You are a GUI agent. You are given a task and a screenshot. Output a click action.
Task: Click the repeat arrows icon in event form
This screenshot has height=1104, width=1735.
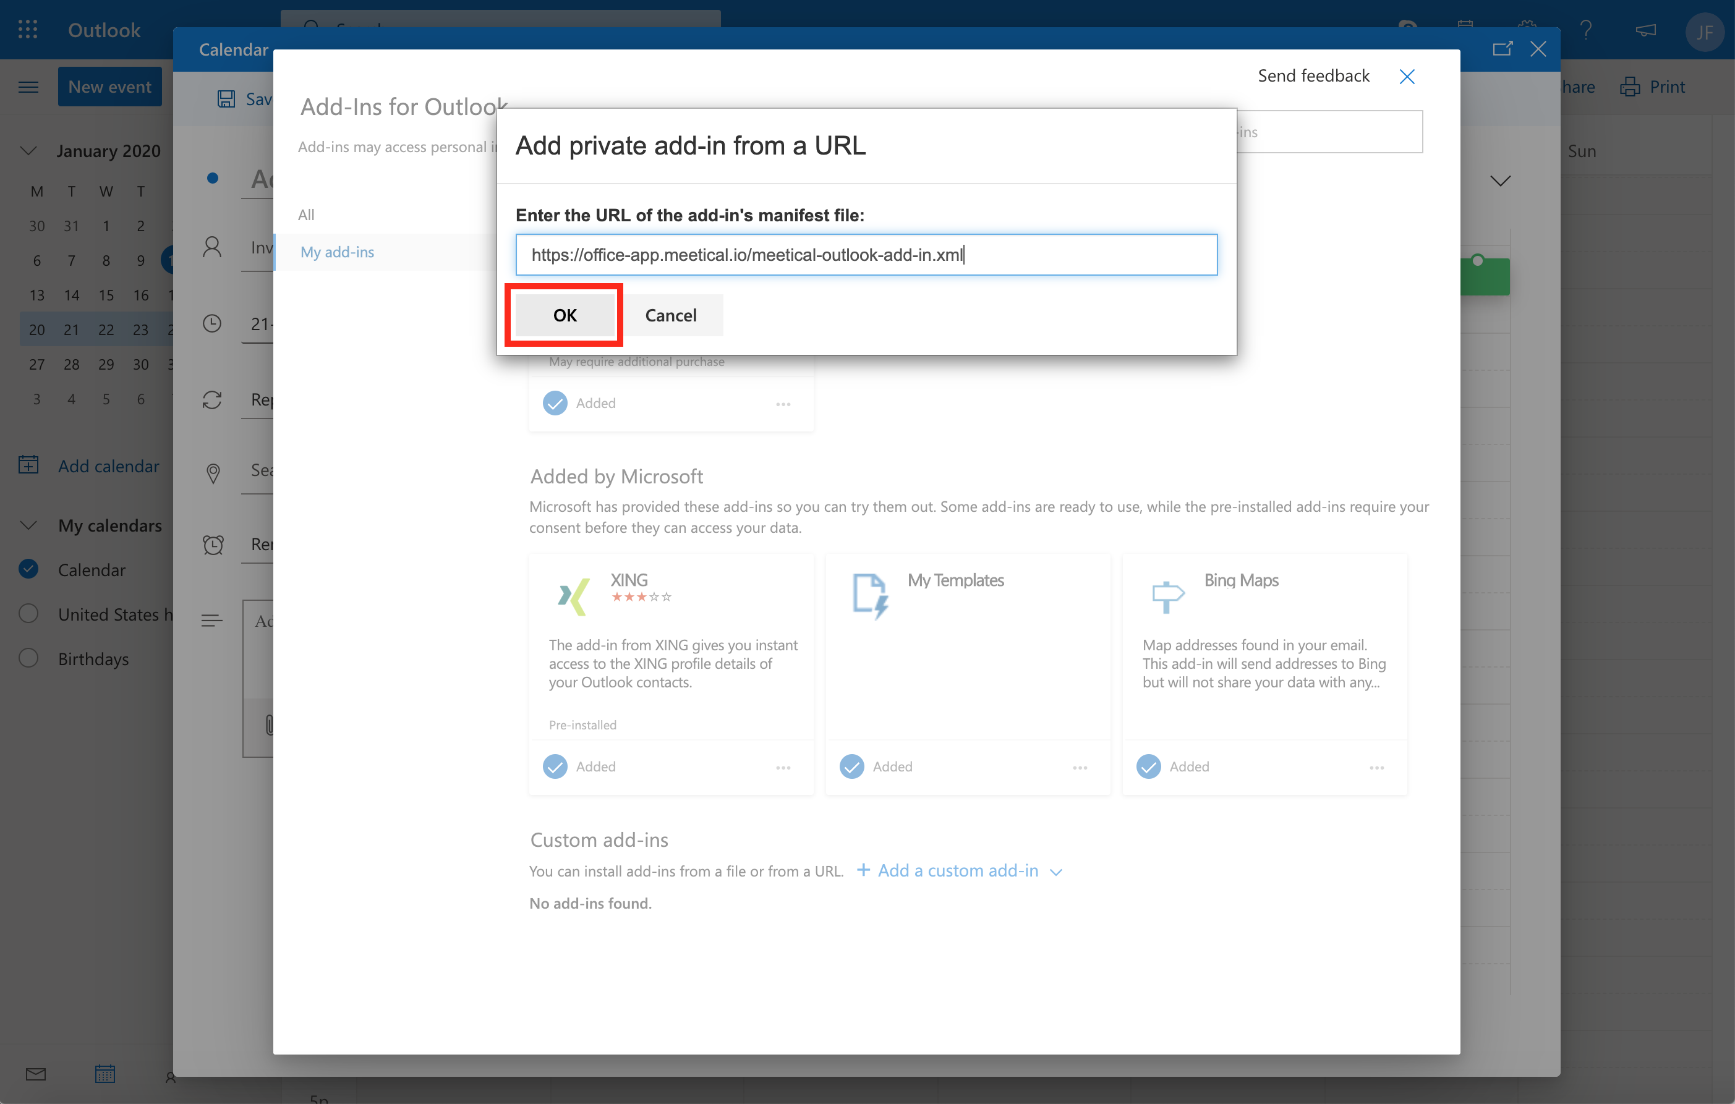pos(212,400)
